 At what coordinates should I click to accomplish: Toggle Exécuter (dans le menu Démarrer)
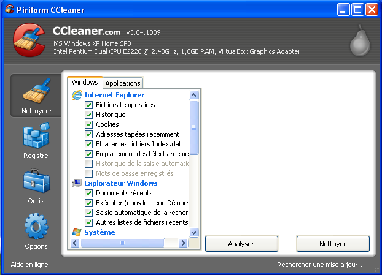[88, 203]
